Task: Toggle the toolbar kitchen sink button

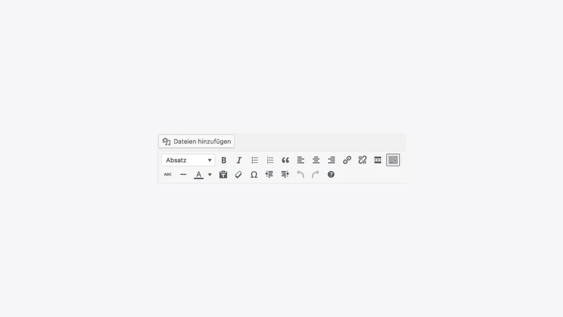Action: point(393,160)
